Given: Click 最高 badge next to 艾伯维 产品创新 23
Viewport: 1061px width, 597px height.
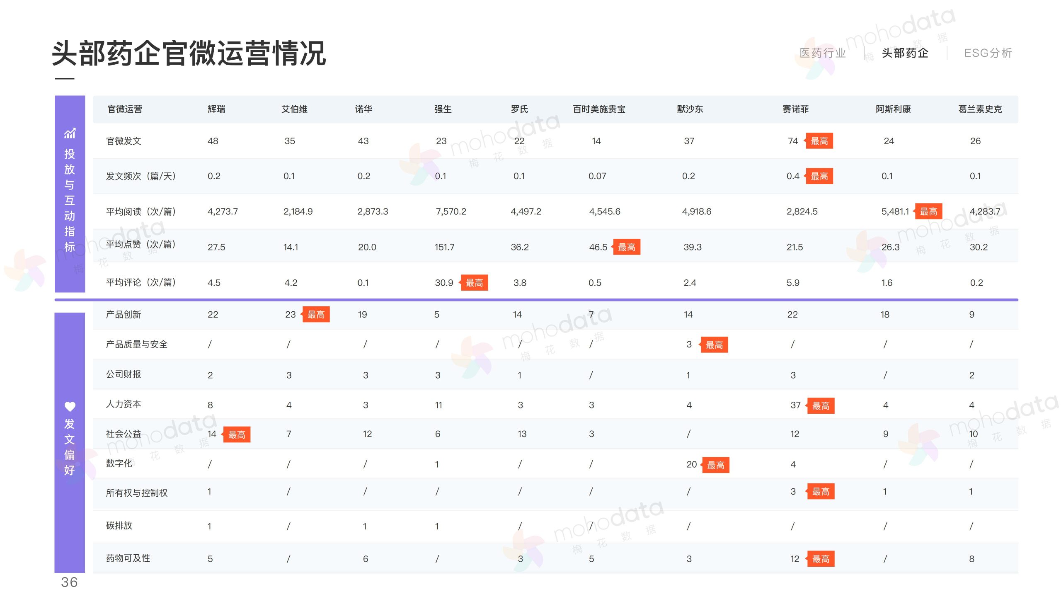Looking at the screenshot, I should click(316, 315).
